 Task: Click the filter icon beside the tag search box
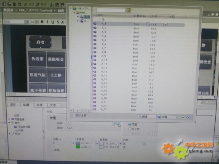tap(128, 11)
